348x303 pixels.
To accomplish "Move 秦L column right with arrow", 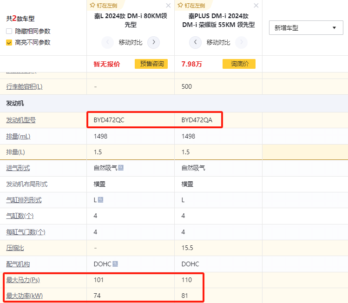I will [x=154, y=42].
